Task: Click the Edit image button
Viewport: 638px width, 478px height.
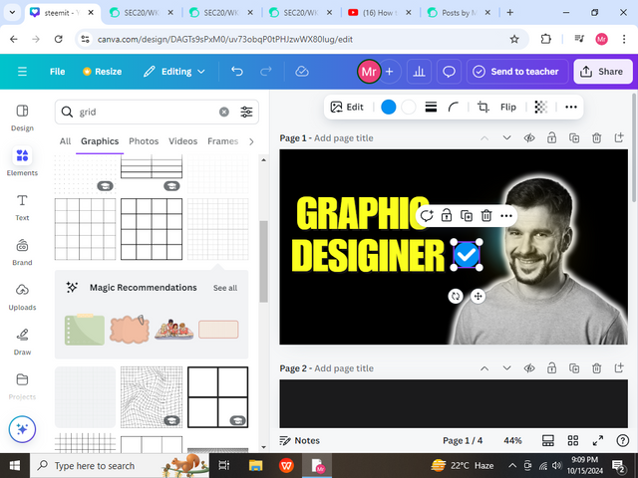Action: pos(347,107)
